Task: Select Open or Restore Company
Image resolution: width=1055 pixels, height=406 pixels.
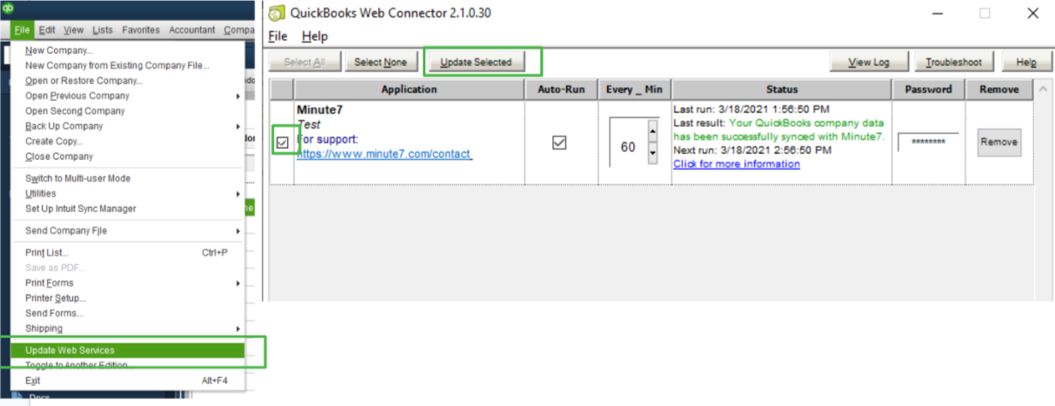Action: pyautogui.click(x=129, y=80)
